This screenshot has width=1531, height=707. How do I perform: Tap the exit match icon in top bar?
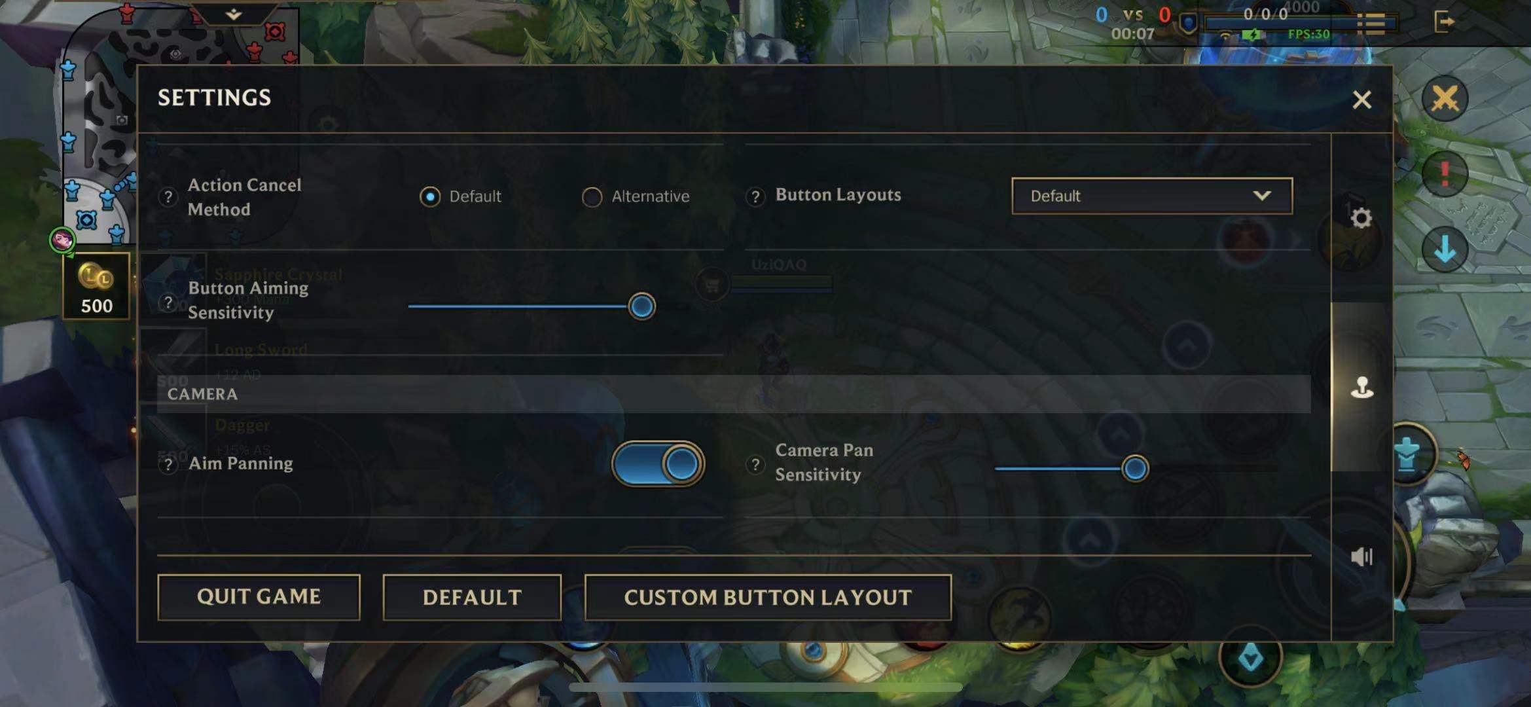click(1443, 22)
